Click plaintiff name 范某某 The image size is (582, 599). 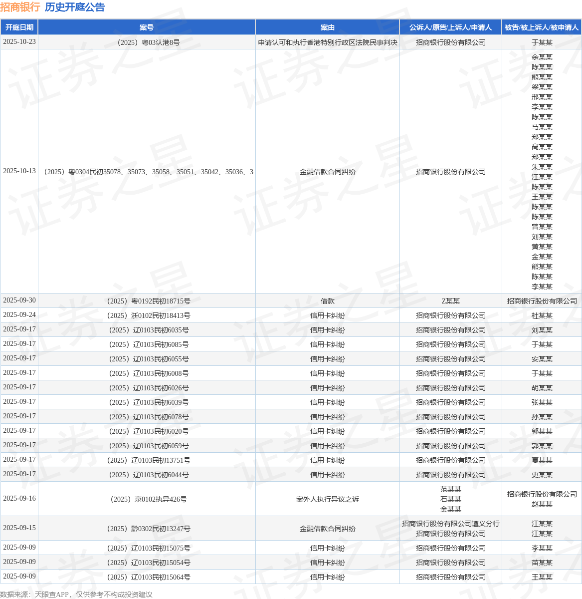451,489
